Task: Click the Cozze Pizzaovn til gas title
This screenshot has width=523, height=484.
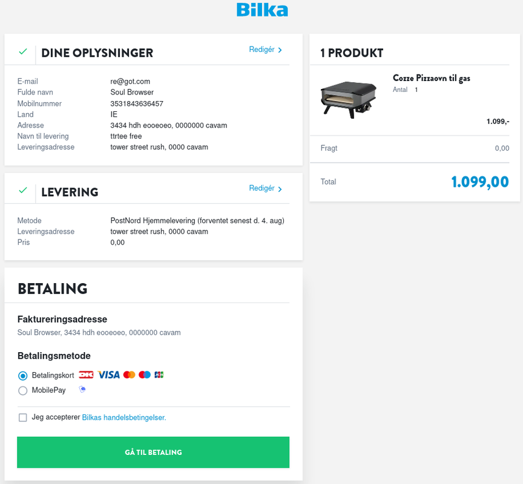Action: pyautogui.click(x=431, y=78)
